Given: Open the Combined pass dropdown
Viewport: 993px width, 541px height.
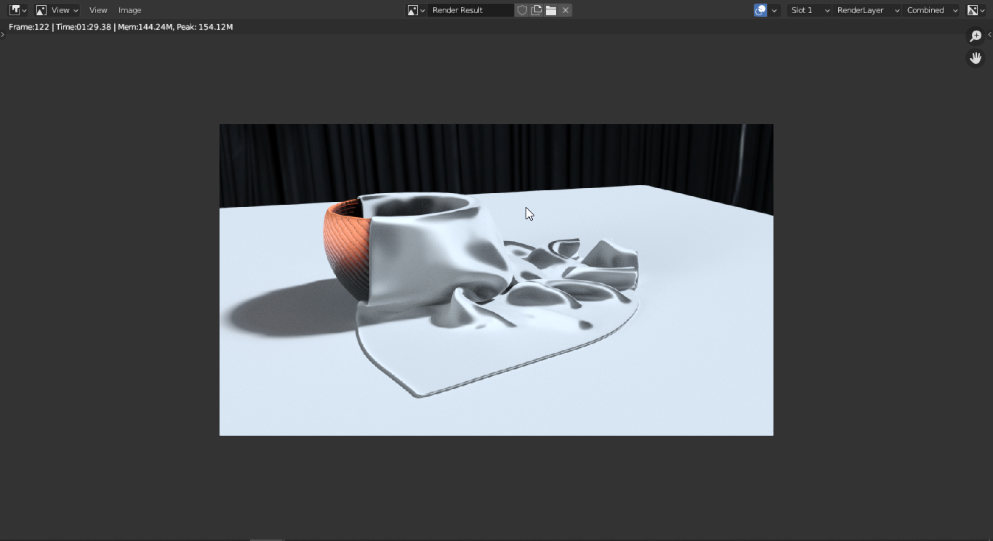Looking at the screenshot, I should (x=932, y=10).
